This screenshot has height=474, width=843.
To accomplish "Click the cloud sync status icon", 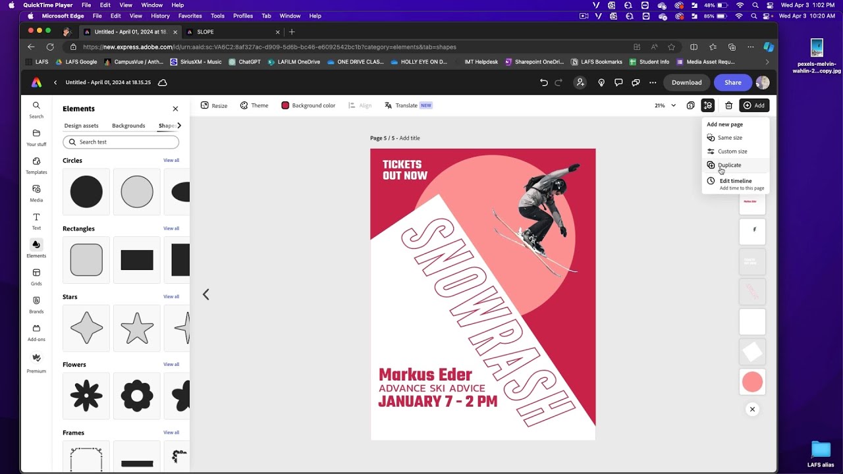I will [163, 82].
